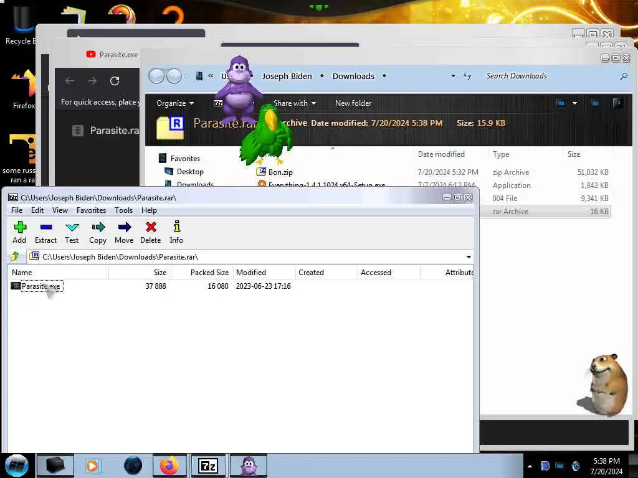Viewport: 638px width, 478px height.
Task: Switch to the Parasite.exe YouTube tab
Action: click(112, 55)
